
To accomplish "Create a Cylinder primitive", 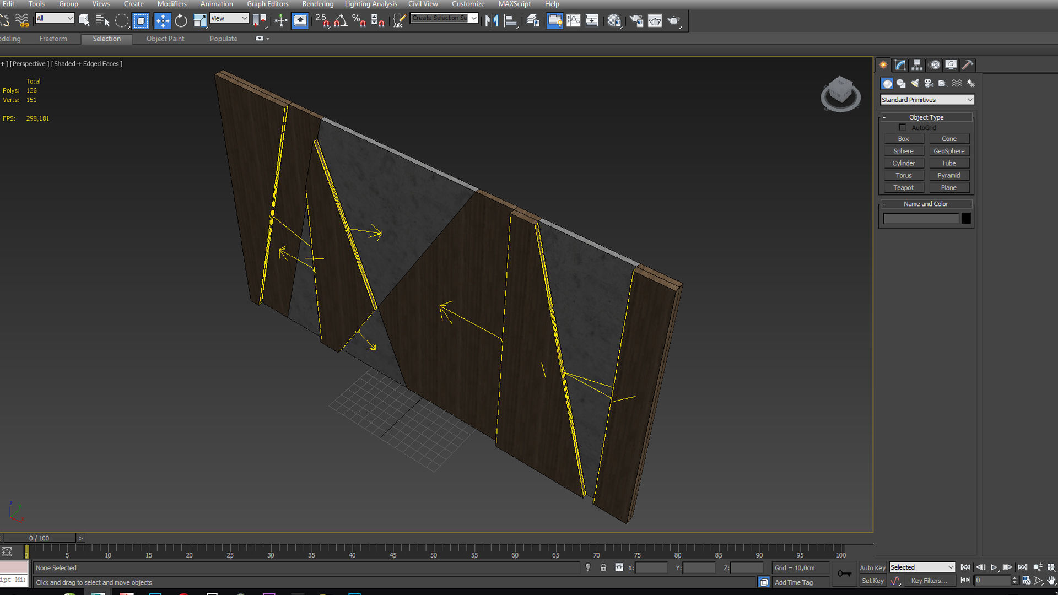I will pos(904,163).
